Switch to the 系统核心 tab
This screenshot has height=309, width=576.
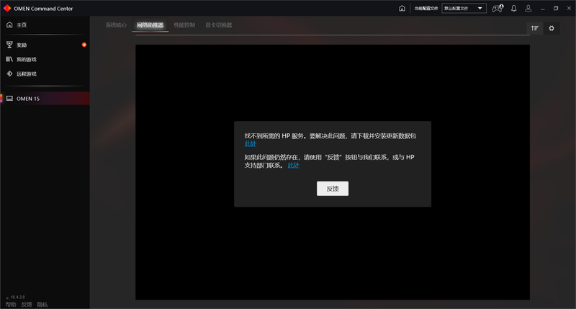116,25
